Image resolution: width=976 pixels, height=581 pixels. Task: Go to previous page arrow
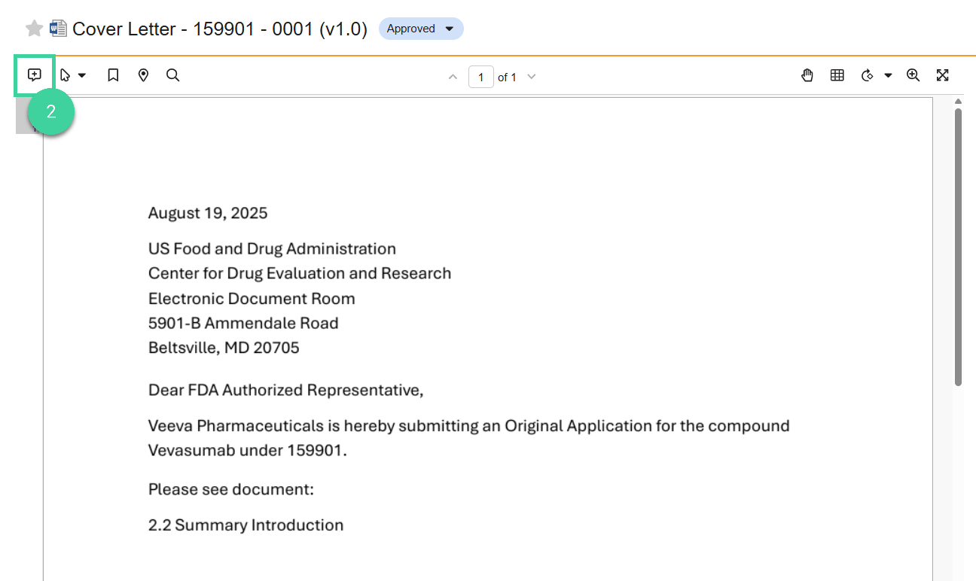tap(453, 77)
